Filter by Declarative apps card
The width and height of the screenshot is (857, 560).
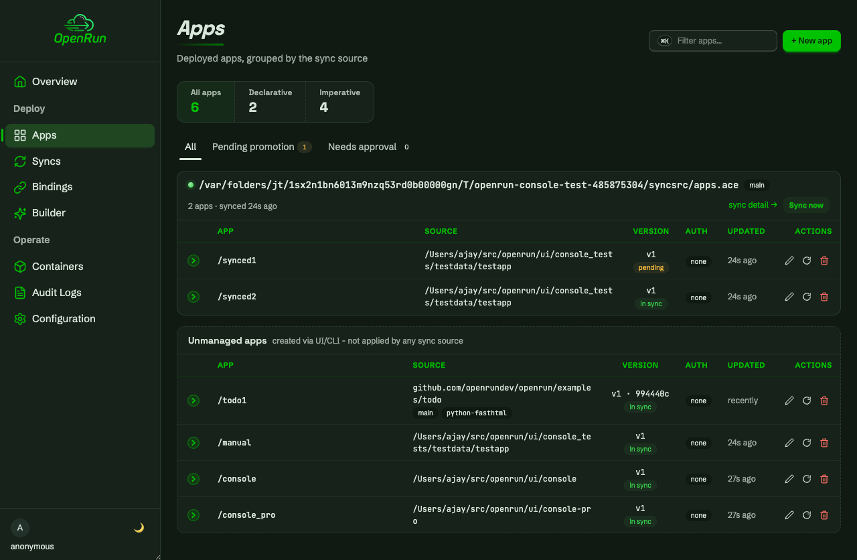point(270,102)
